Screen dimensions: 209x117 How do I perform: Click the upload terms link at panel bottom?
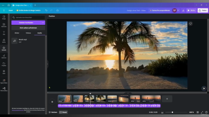click(18, 110)
